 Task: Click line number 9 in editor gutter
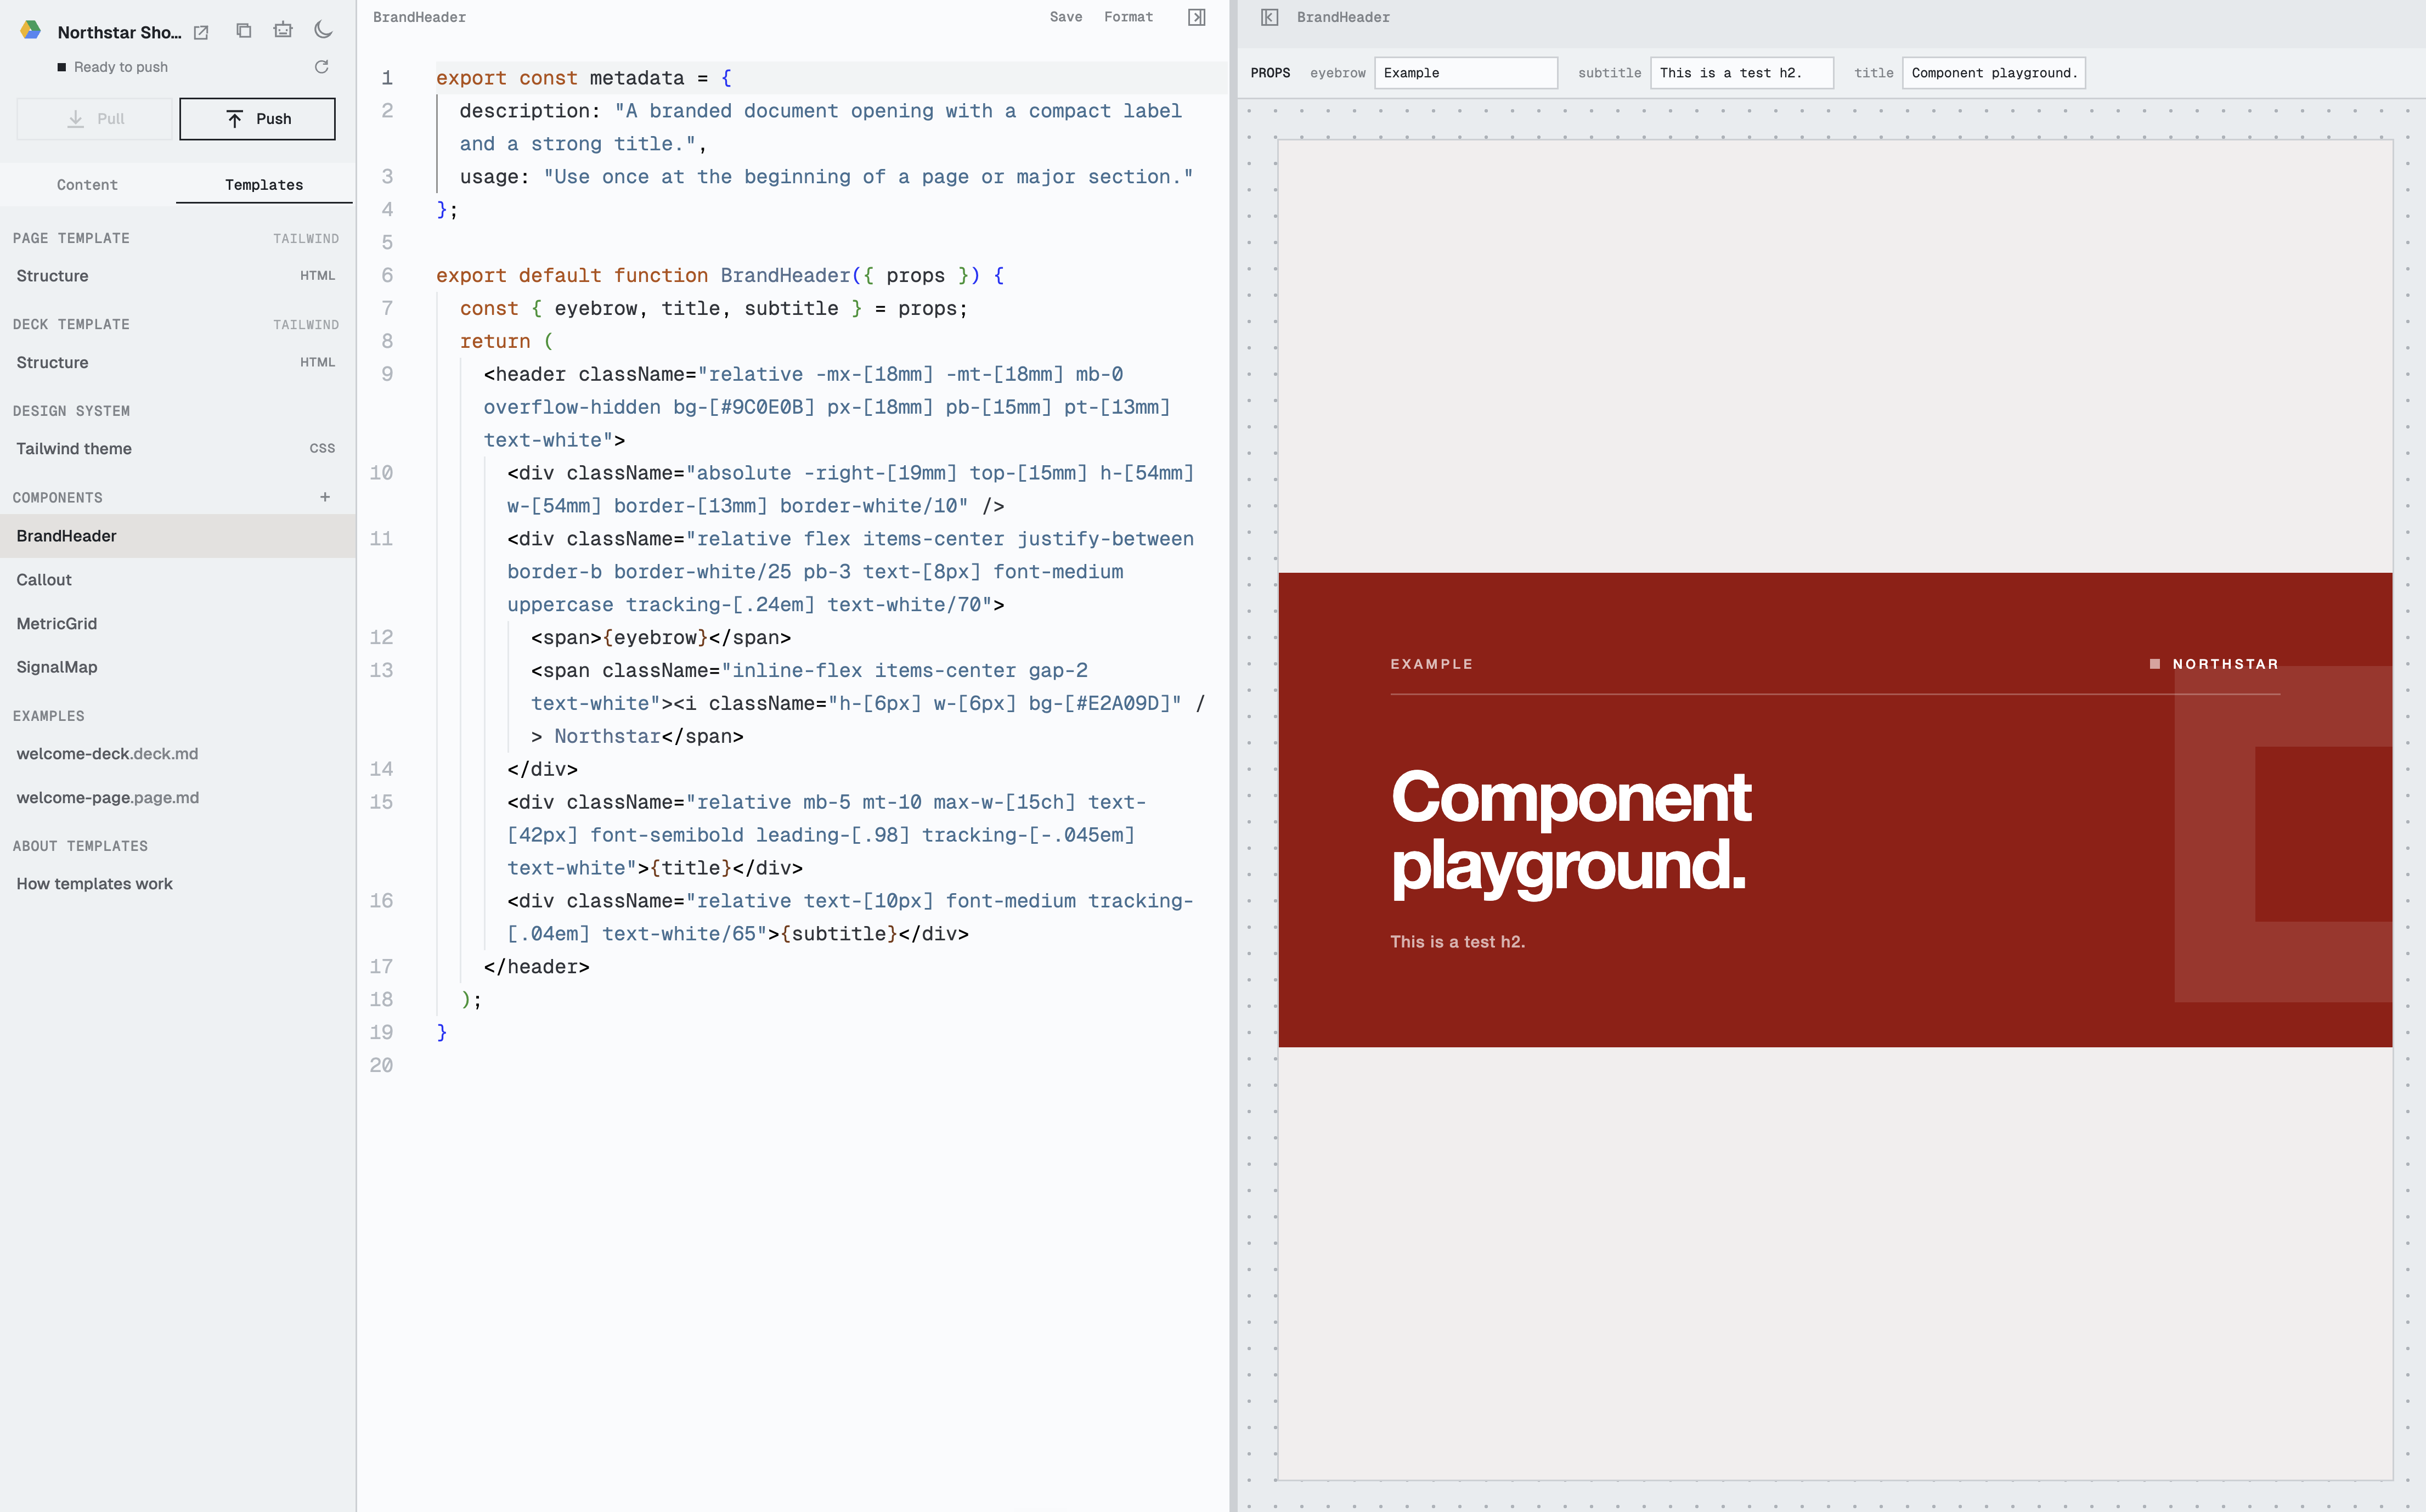click(x=387, y=374)
